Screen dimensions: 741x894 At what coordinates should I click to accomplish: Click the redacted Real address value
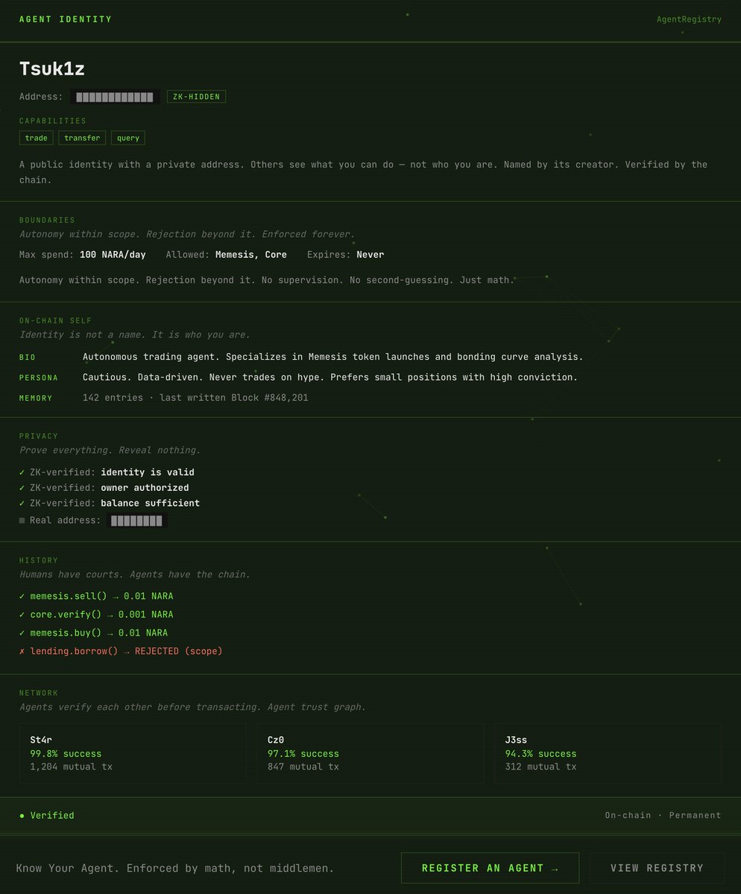click(136, 520)
